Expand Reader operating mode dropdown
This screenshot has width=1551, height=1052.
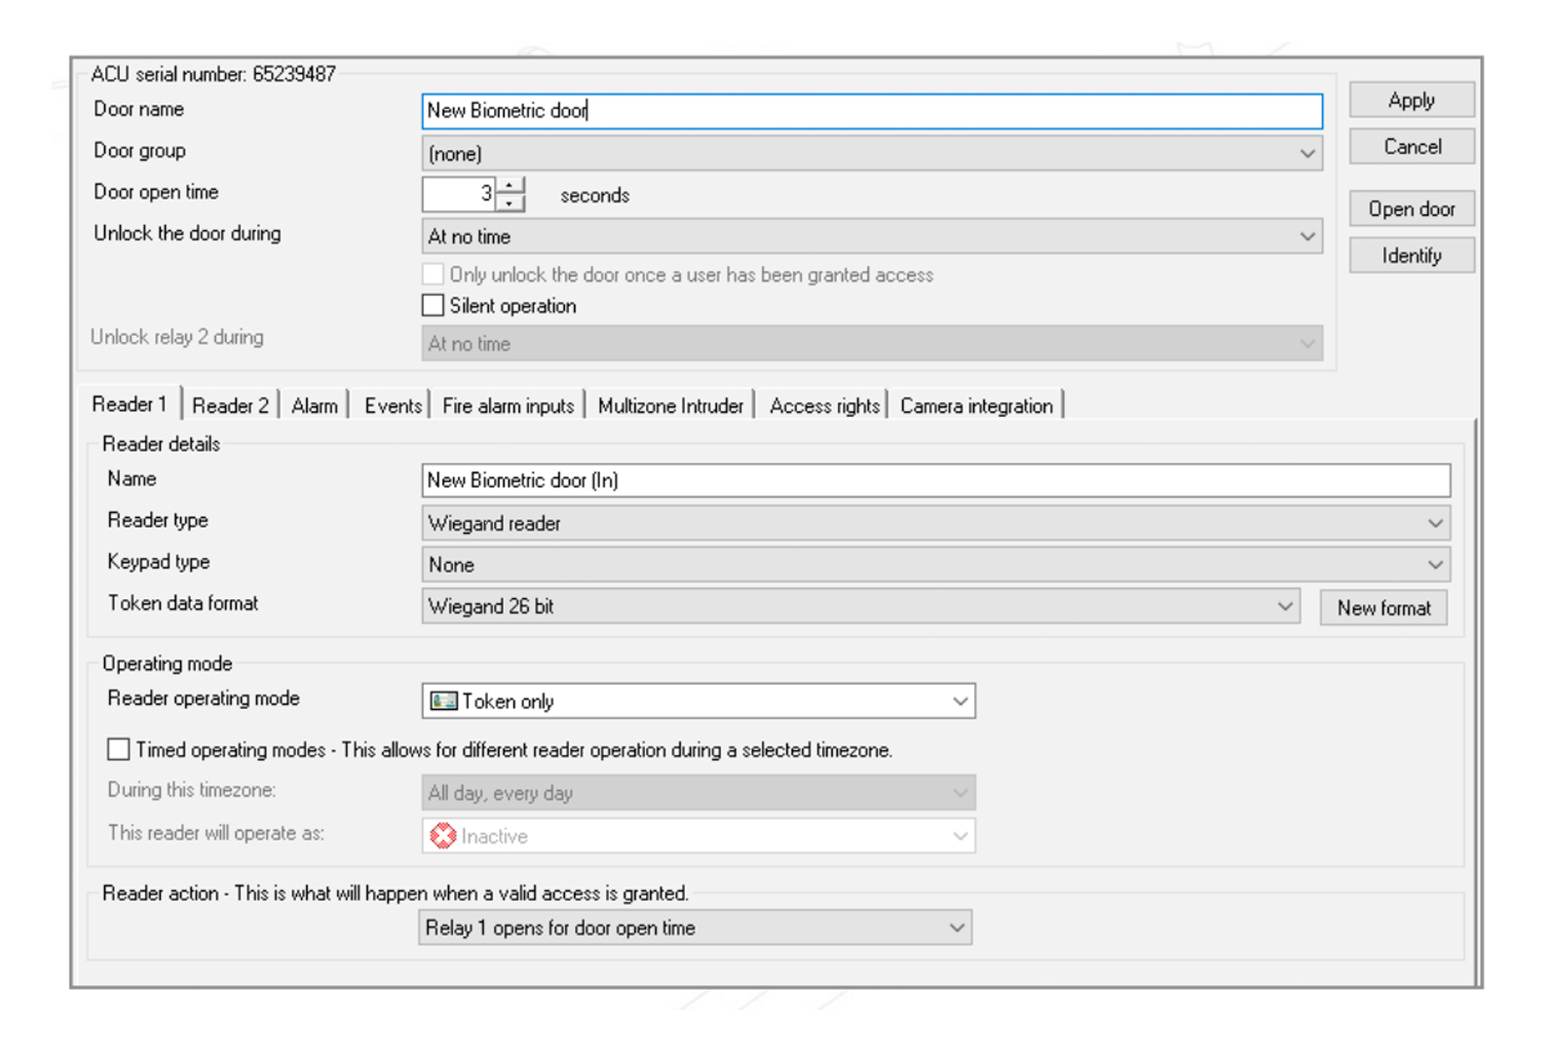coord(699,701)
